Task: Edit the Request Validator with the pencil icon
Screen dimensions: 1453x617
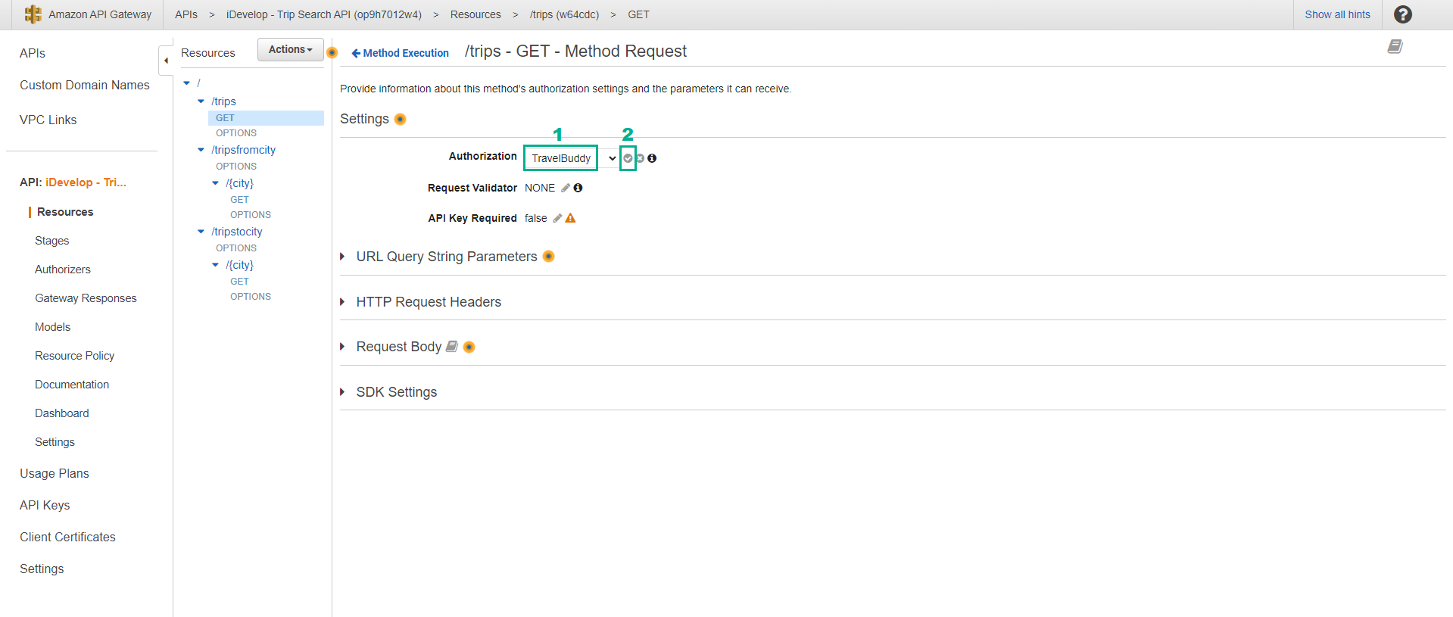Action: (x=566, y=188)
